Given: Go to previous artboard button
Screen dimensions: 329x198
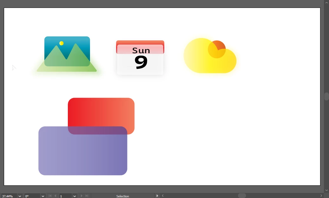Looking at the screenshot, I should [55, 196].
